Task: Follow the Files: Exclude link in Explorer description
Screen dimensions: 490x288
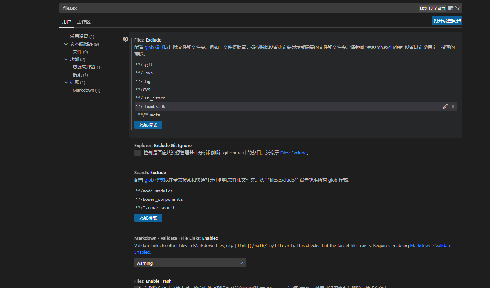Action: point(293,153)
